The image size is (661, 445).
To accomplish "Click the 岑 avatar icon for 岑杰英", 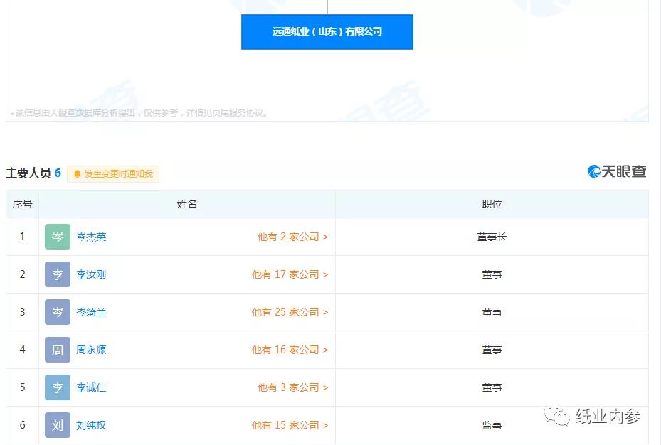I will coord(58,237).
